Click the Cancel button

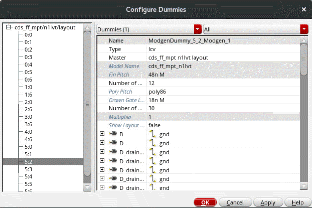(x=235, y=202)
